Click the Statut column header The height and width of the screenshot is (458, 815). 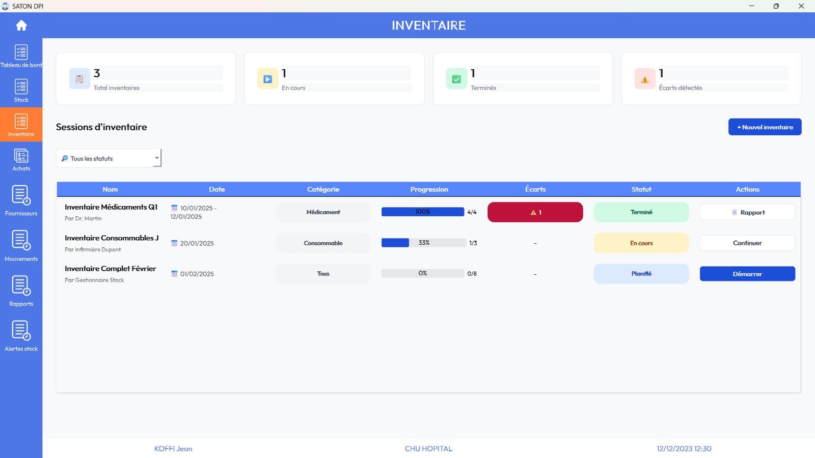[641, 189]
